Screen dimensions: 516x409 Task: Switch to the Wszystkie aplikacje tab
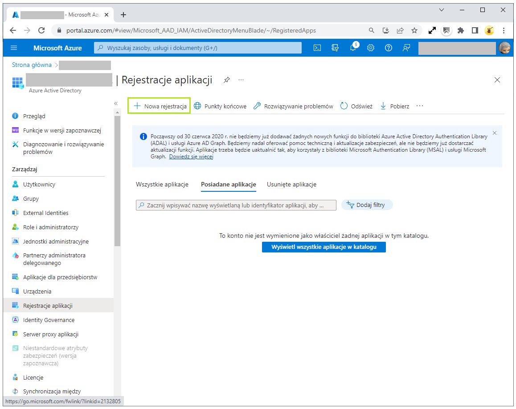(163, 184)
